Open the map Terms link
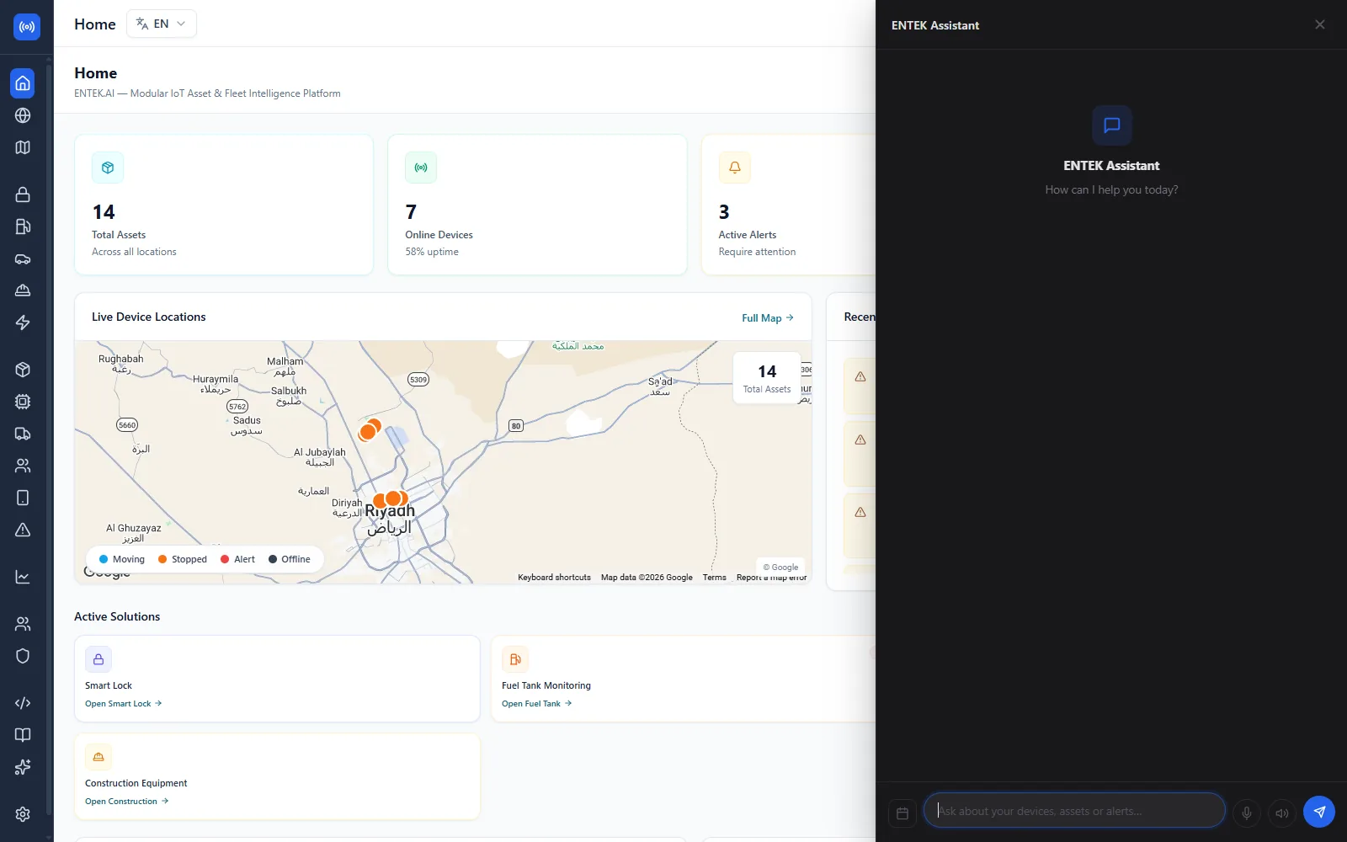This screenshot has width=1347, height=842. [x=715, y=578]
